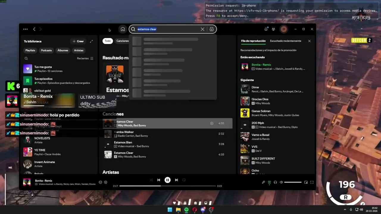
Task: Pause the current song
Action: coord(168,180)
